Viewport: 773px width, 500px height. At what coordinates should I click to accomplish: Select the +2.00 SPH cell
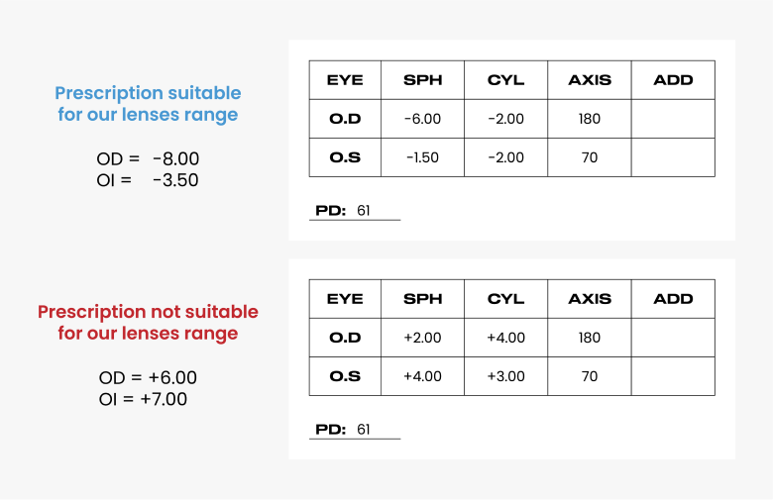[422, 338]
